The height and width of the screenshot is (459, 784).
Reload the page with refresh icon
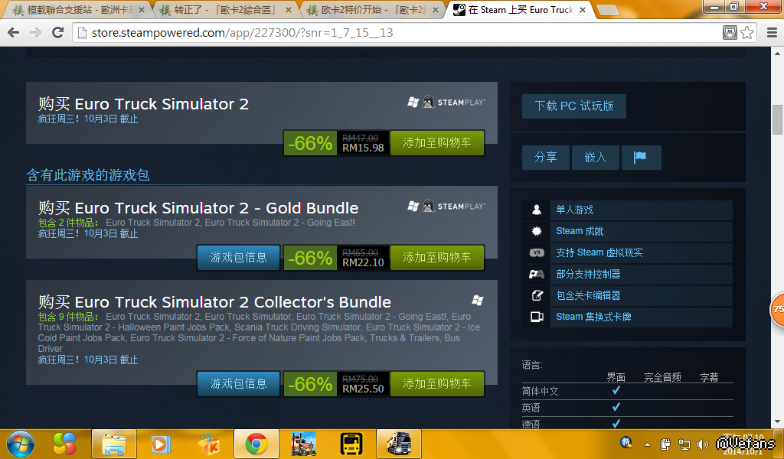pyautogui.click(x=58, y=33)
